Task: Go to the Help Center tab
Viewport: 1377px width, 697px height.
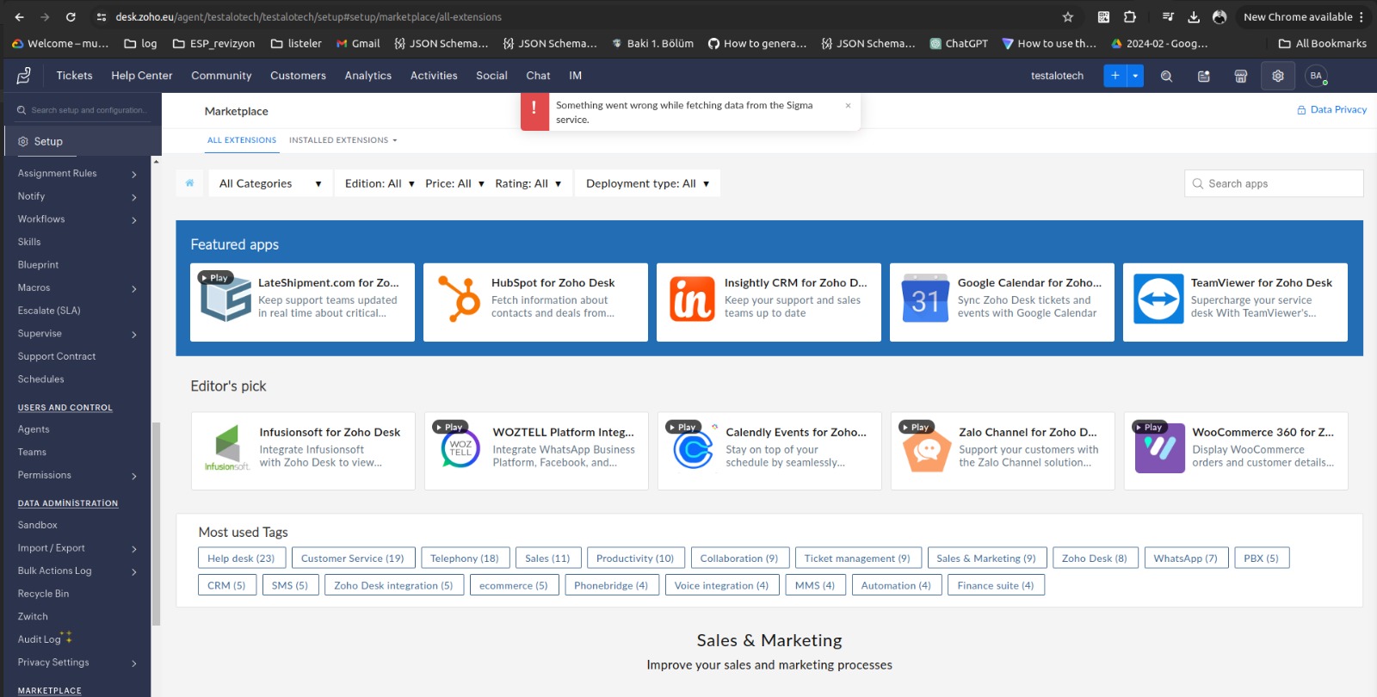Action: [142, 76]
